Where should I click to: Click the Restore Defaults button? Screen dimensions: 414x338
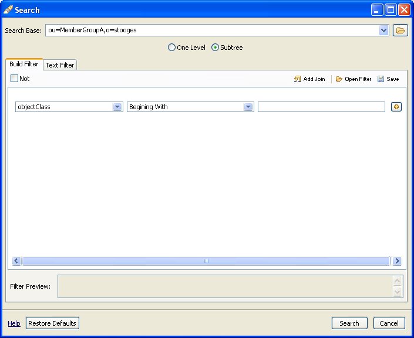point(52,323)
